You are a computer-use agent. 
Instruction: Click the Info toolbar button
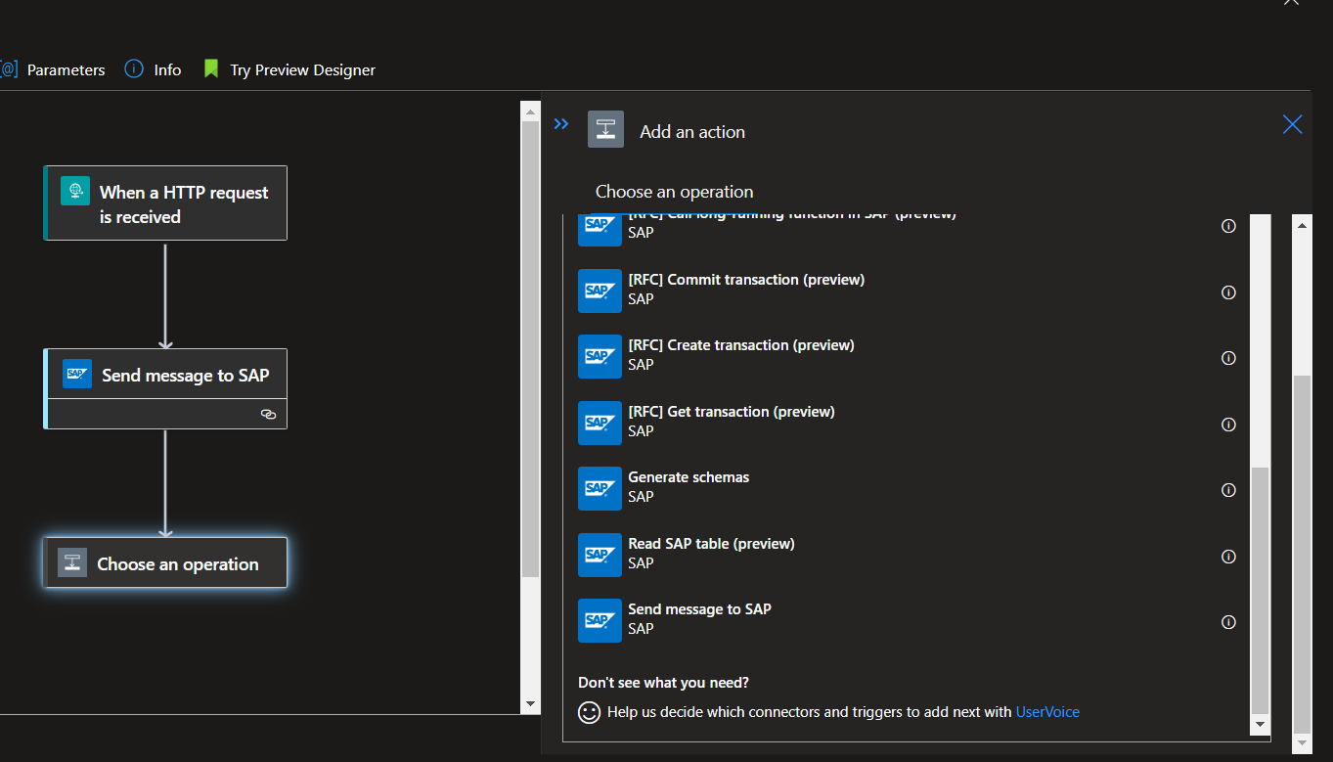tap(154, 69)
